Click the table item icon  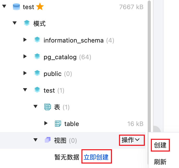(x=58, y=124)
